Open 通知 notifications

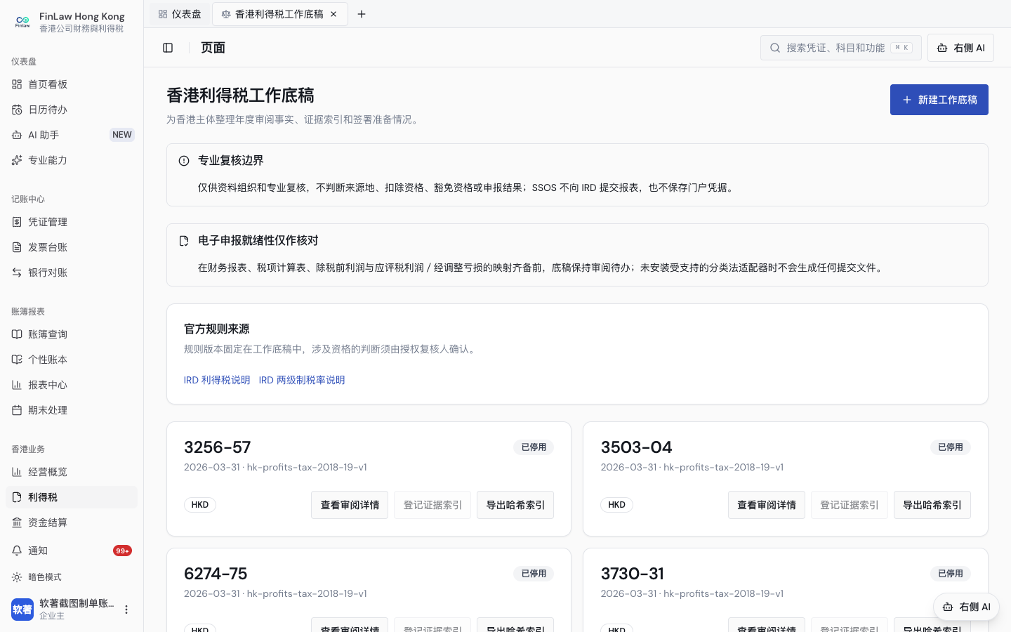click(x=72, y=551)
